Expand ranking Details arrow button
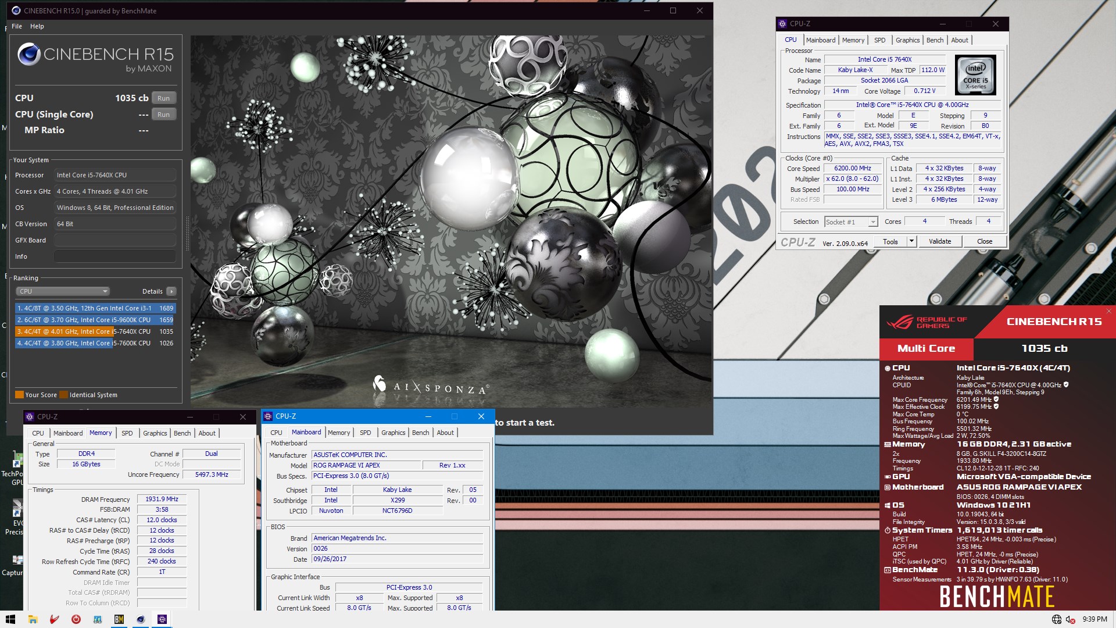This screenshot has height=628, width=1116. point(171,291)
